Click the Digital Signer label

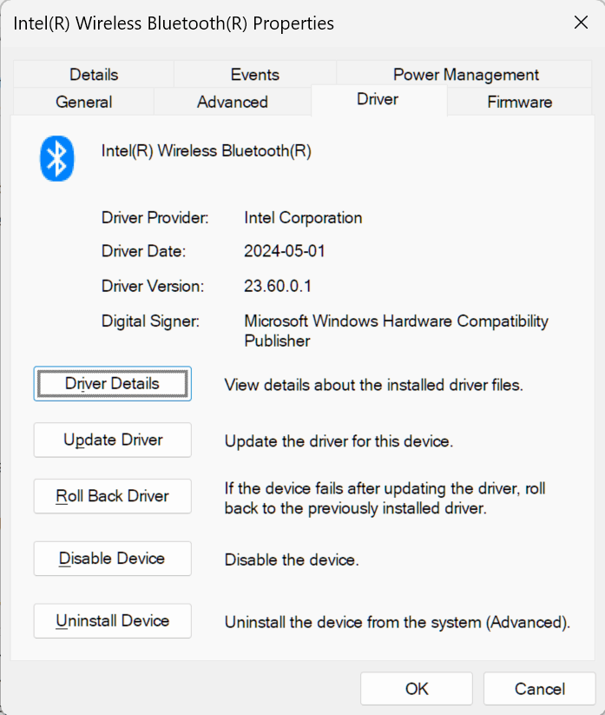coord(150,321)
